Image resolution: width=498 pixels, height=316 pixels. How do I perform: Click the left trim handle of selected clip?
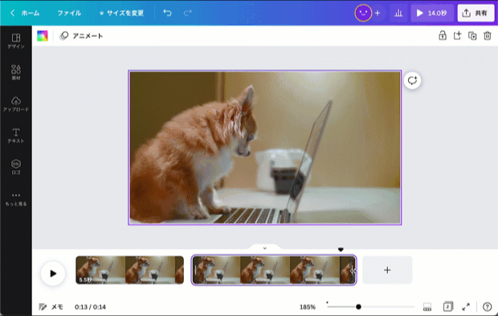(x=195, y=270)
